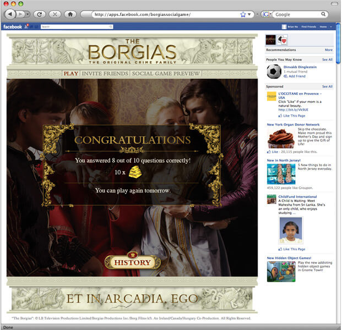Go back using the browser back arrow
Image resolution: width=342 pixels, height=330 pixels.
(10, 14)
